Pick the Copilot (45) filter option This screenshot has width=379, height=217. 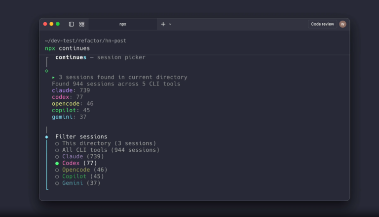(x=79, y=176)
